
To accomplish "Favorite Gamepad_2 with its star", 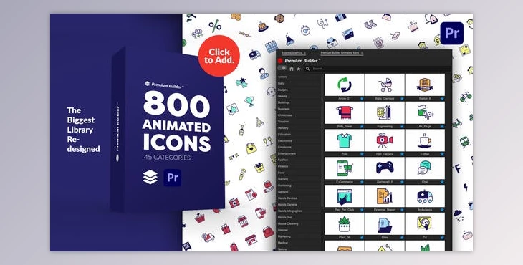I will click(402, 182).
